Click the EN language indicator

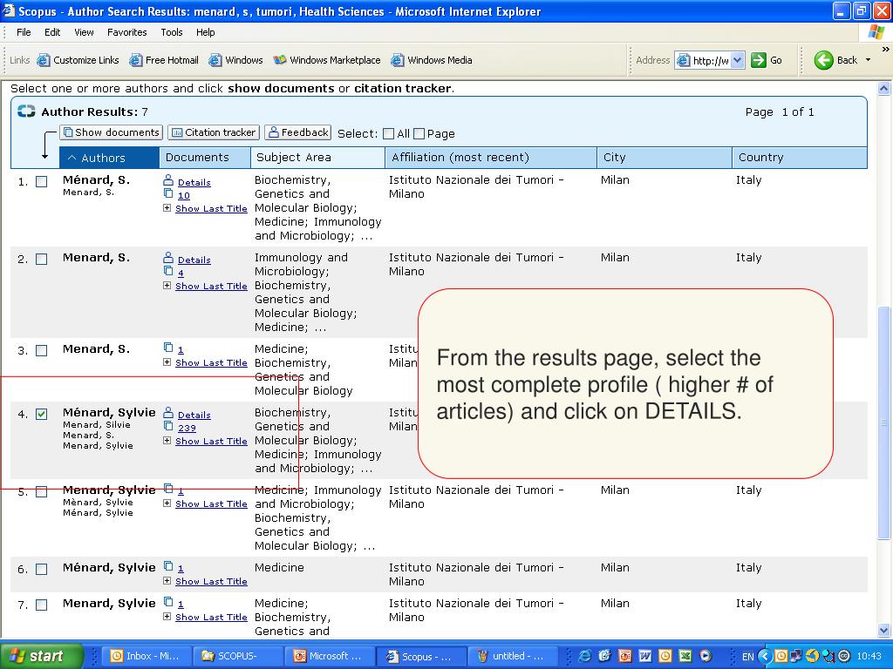(747, 657)
